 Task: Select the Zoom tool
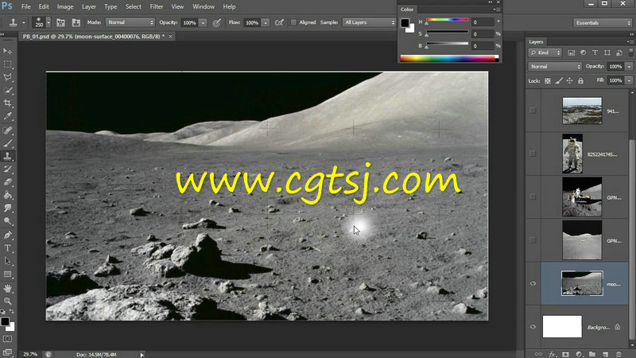click(7, 302)
